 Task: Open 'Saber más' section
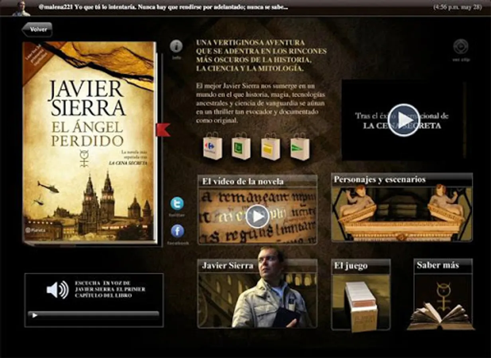pyautogui.click(x=443, y=294)
